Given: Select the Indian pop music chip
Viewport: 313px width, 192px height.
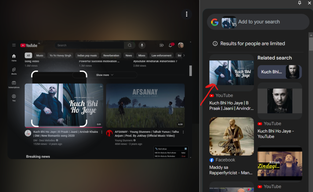Looking at the screenshot, I should click(87, 56).
